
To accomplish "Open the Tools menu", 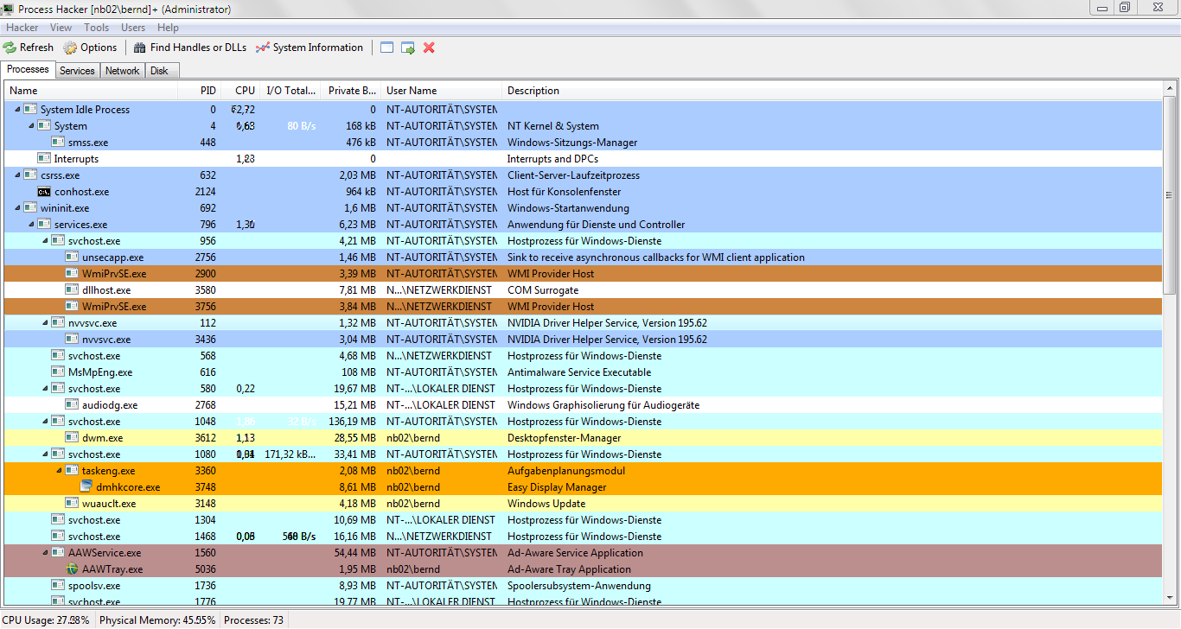I will coord(96,28).
